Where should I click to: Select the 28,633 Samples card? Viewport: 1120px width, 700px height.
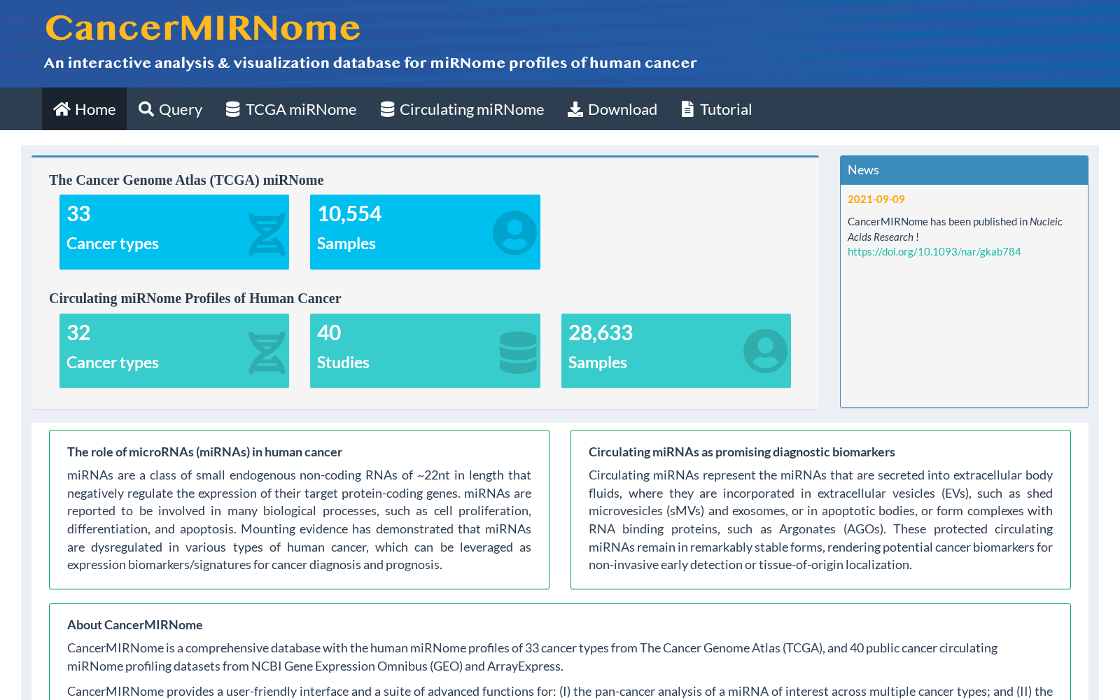click(x=676, y=351)
